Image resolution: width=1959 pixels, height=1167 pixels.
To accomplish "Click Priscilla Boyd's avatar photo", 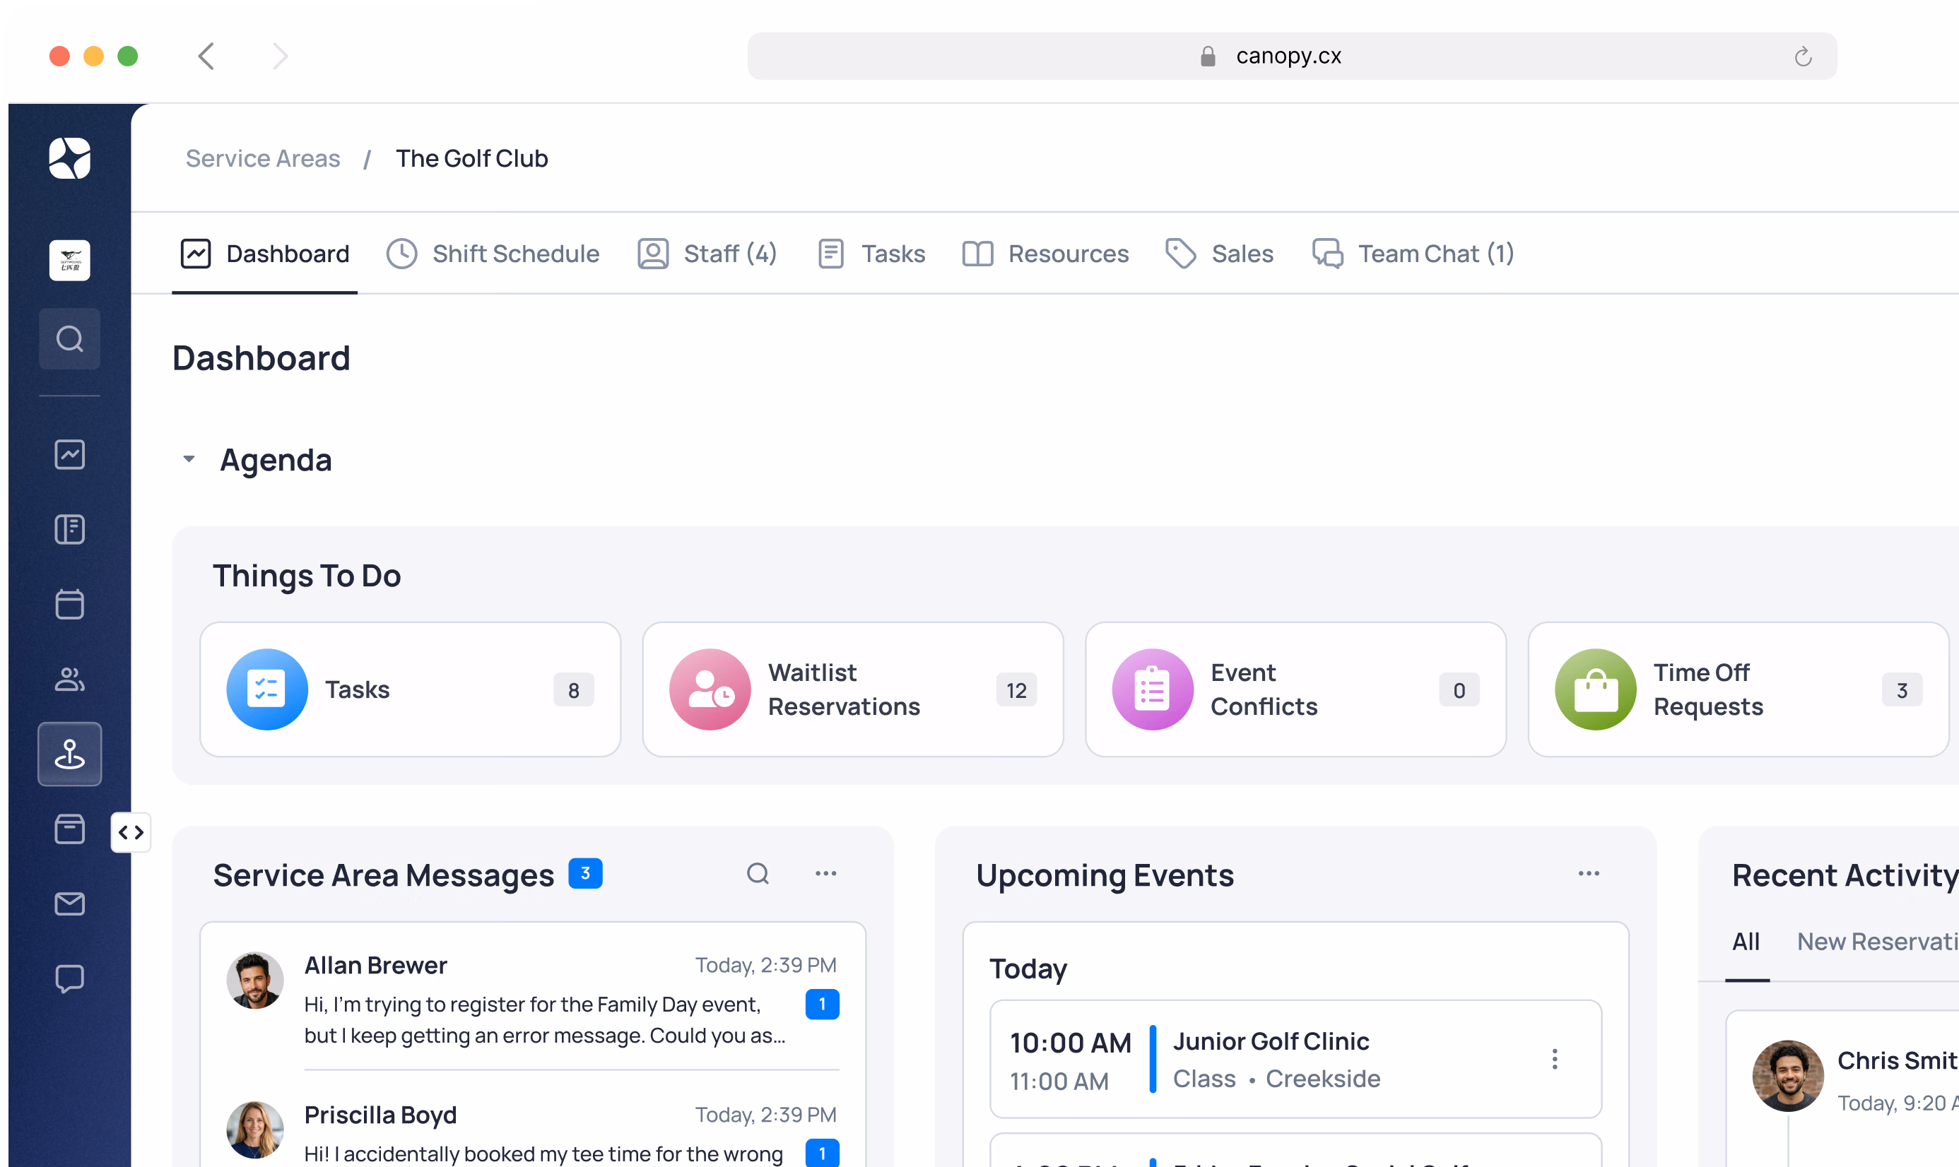I will [255, 1130].
